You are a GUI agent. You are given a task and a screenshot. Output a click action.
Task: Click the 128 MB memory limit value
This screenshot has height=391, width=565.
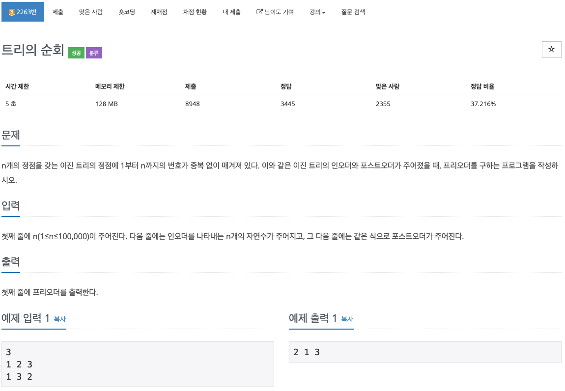tap(107, 104)
